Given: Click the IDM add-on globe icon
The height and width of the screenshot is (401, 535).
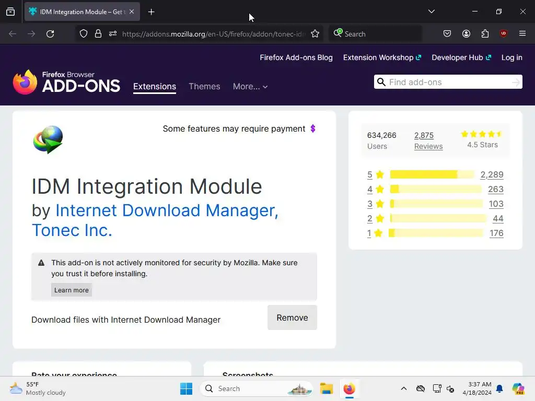Looking at the screenshot, I should pyautogui.click(x=48, y=139).
